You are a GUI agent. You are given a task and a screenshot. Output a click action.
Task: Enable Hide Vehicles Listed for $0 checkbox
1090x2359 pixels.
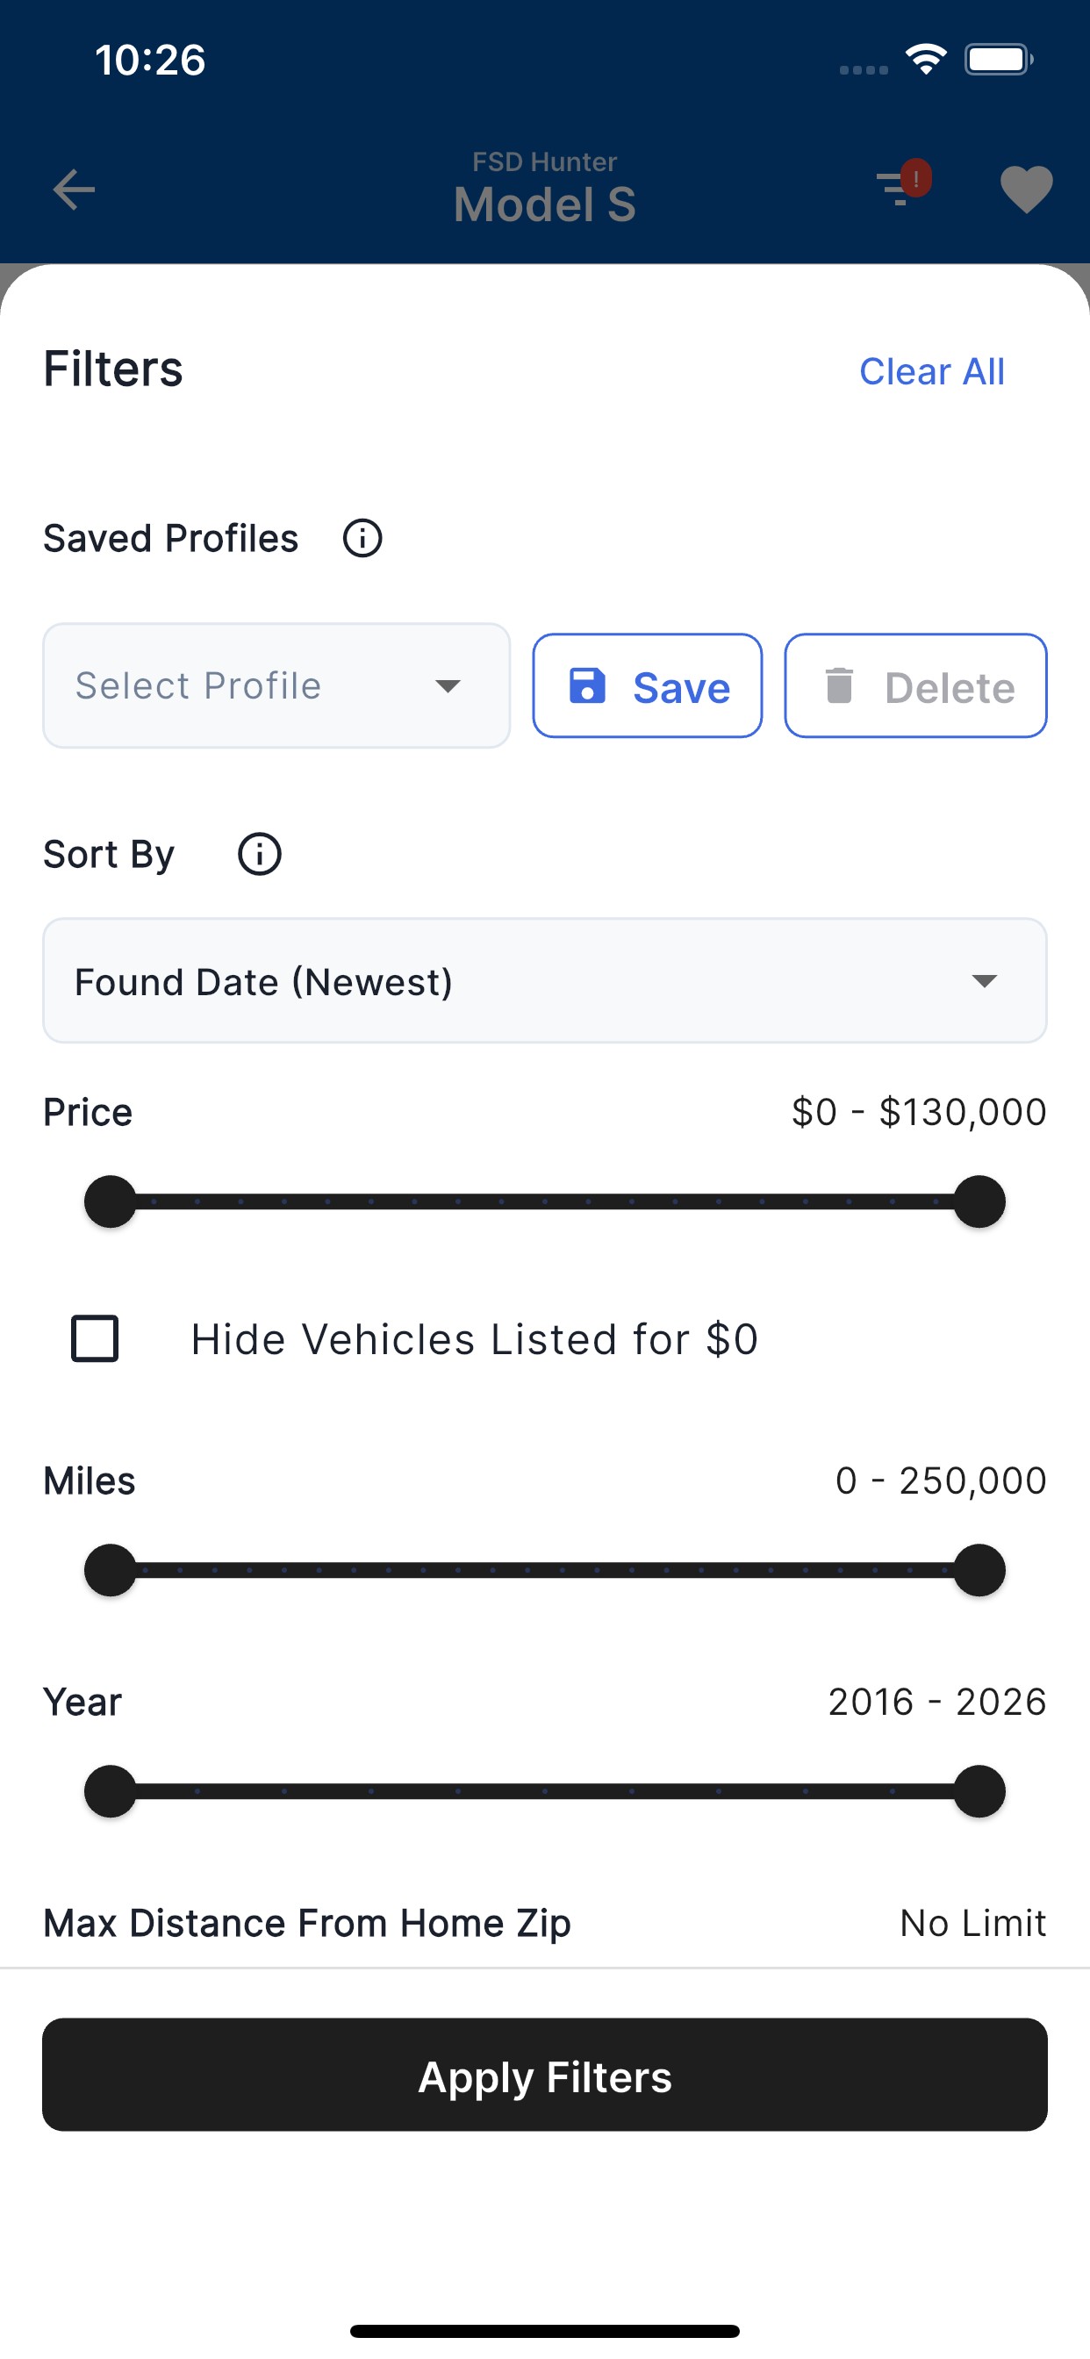pyautogui.click(x=96, y=1339)
